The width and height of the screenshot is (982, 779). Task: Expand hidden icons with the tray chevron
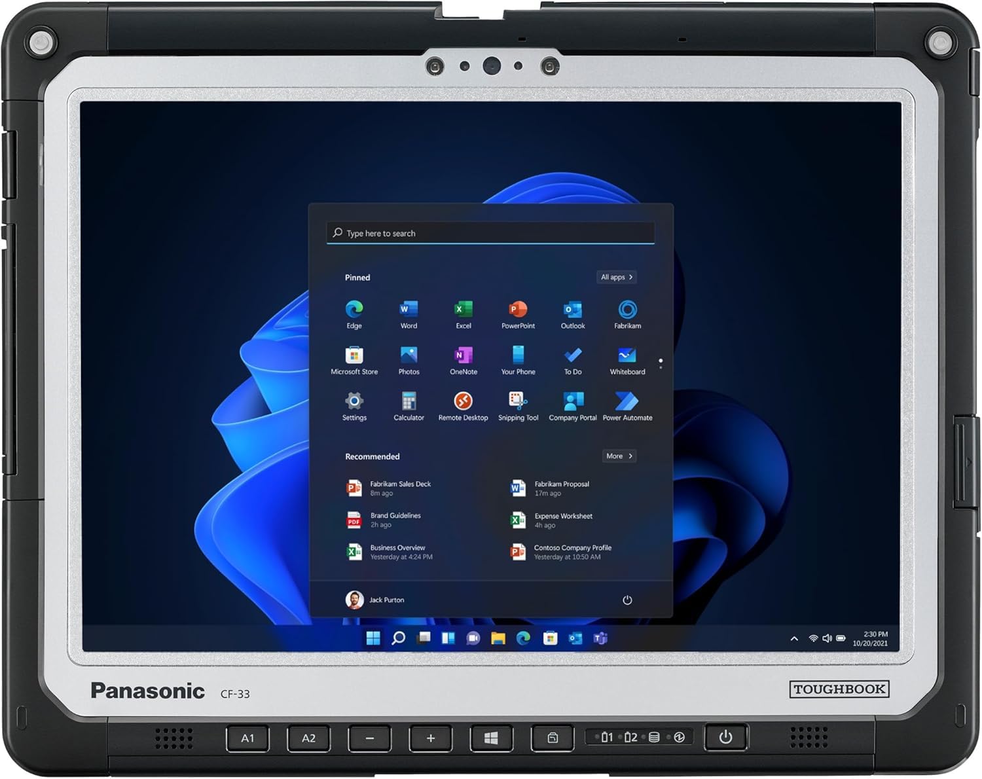(x=794, y=638)
